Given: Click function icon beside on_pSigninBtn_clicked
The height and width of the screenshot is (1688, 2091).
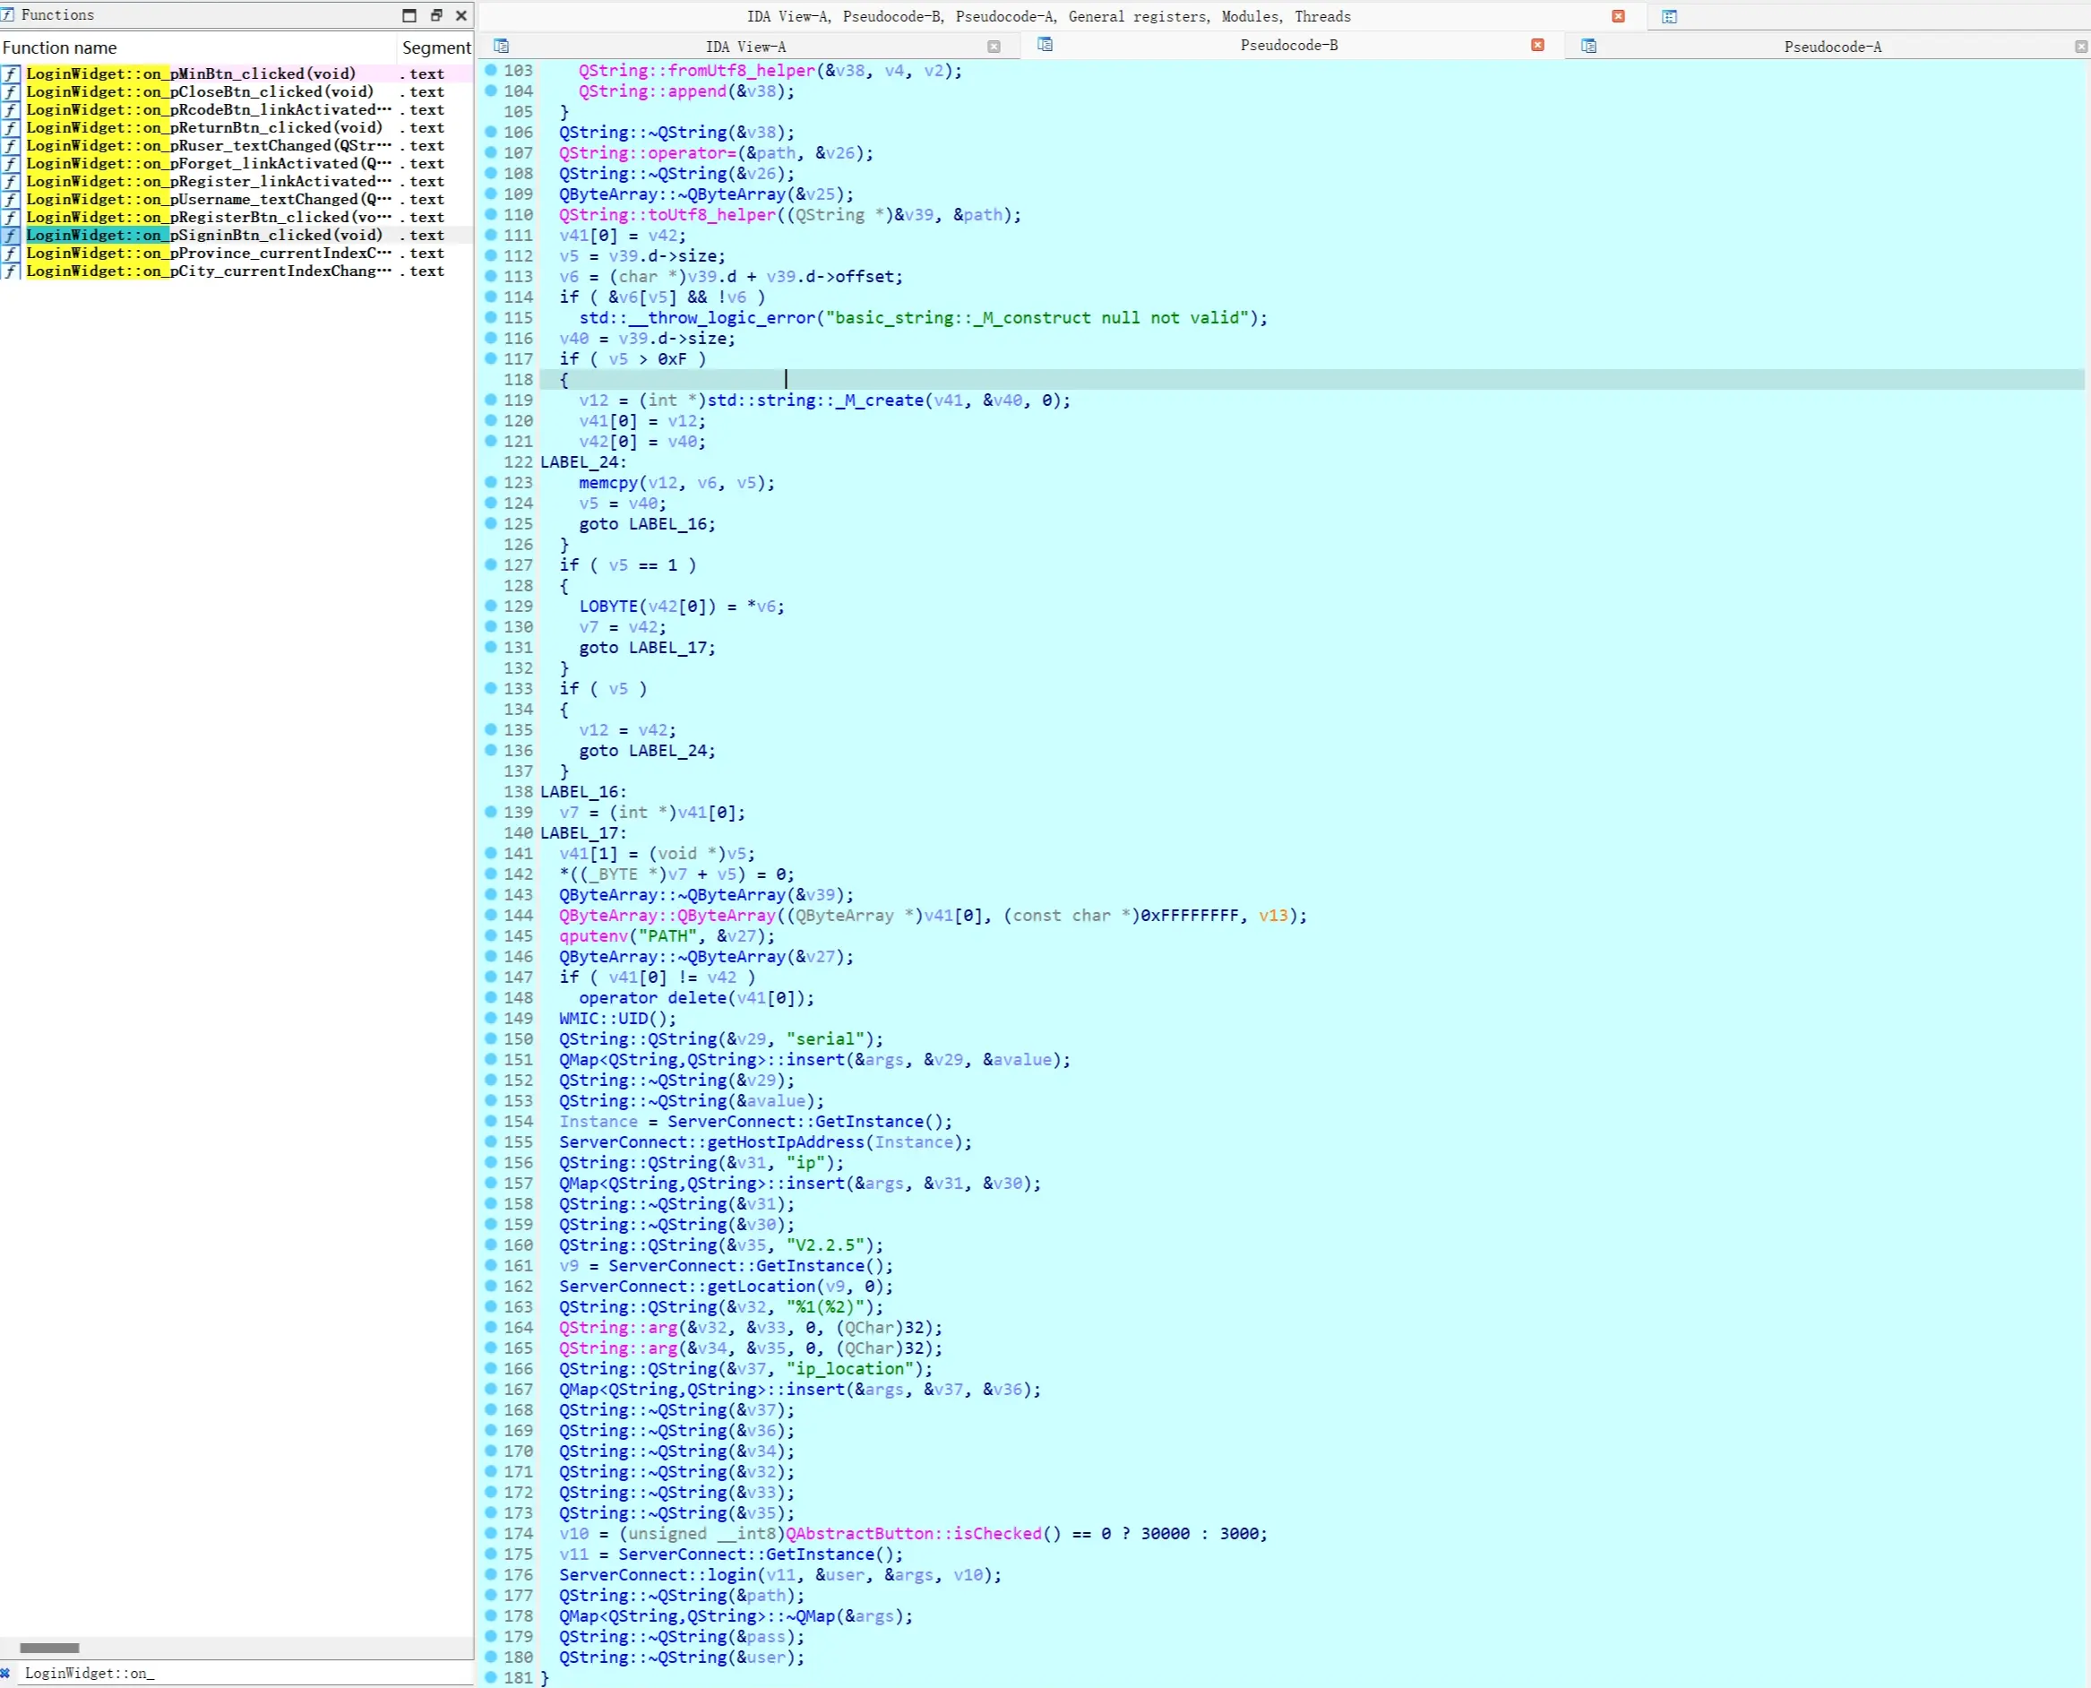Looking at the screenshot, I should tap(11, 236).
